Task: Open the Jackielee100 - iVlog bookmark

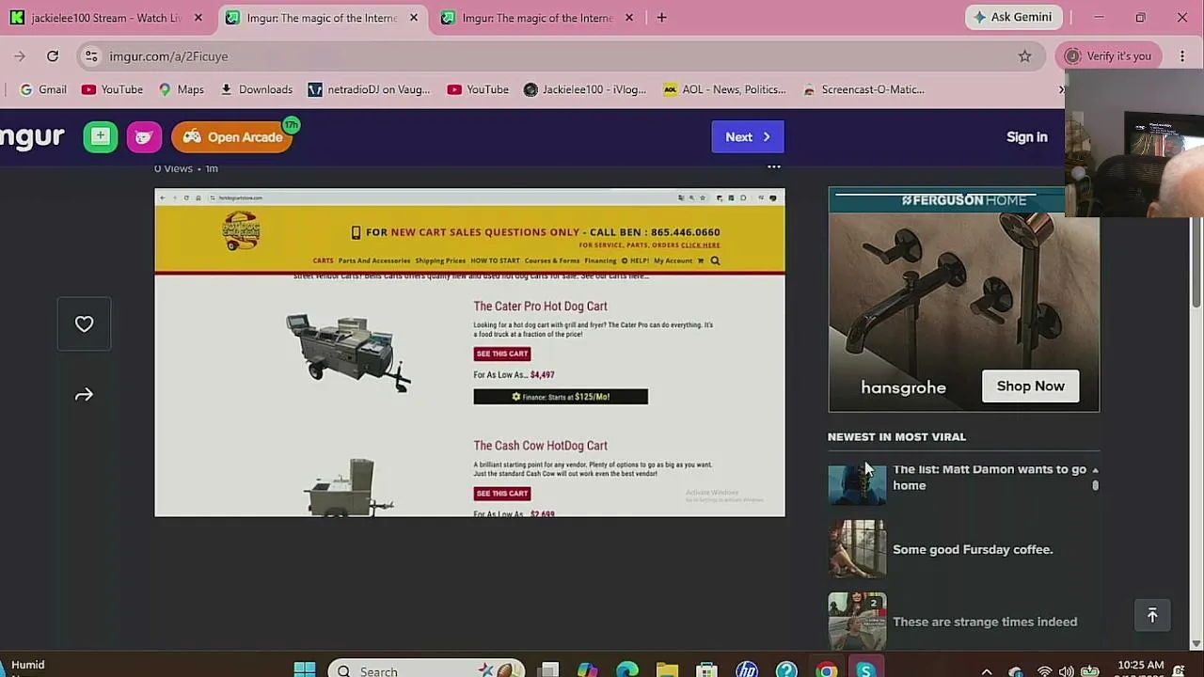Action: tap(585, 89)
